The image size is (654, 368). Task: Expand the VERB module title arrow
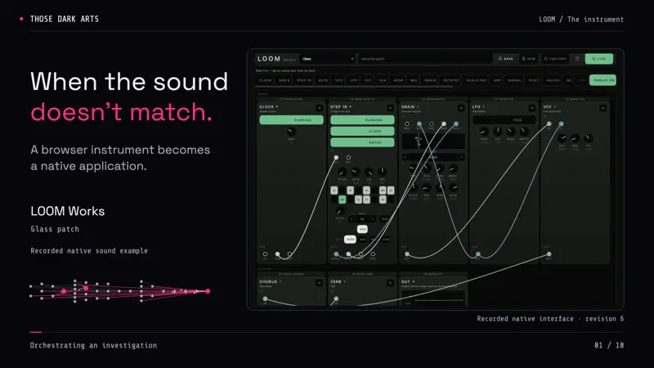(x=344, y=281)
